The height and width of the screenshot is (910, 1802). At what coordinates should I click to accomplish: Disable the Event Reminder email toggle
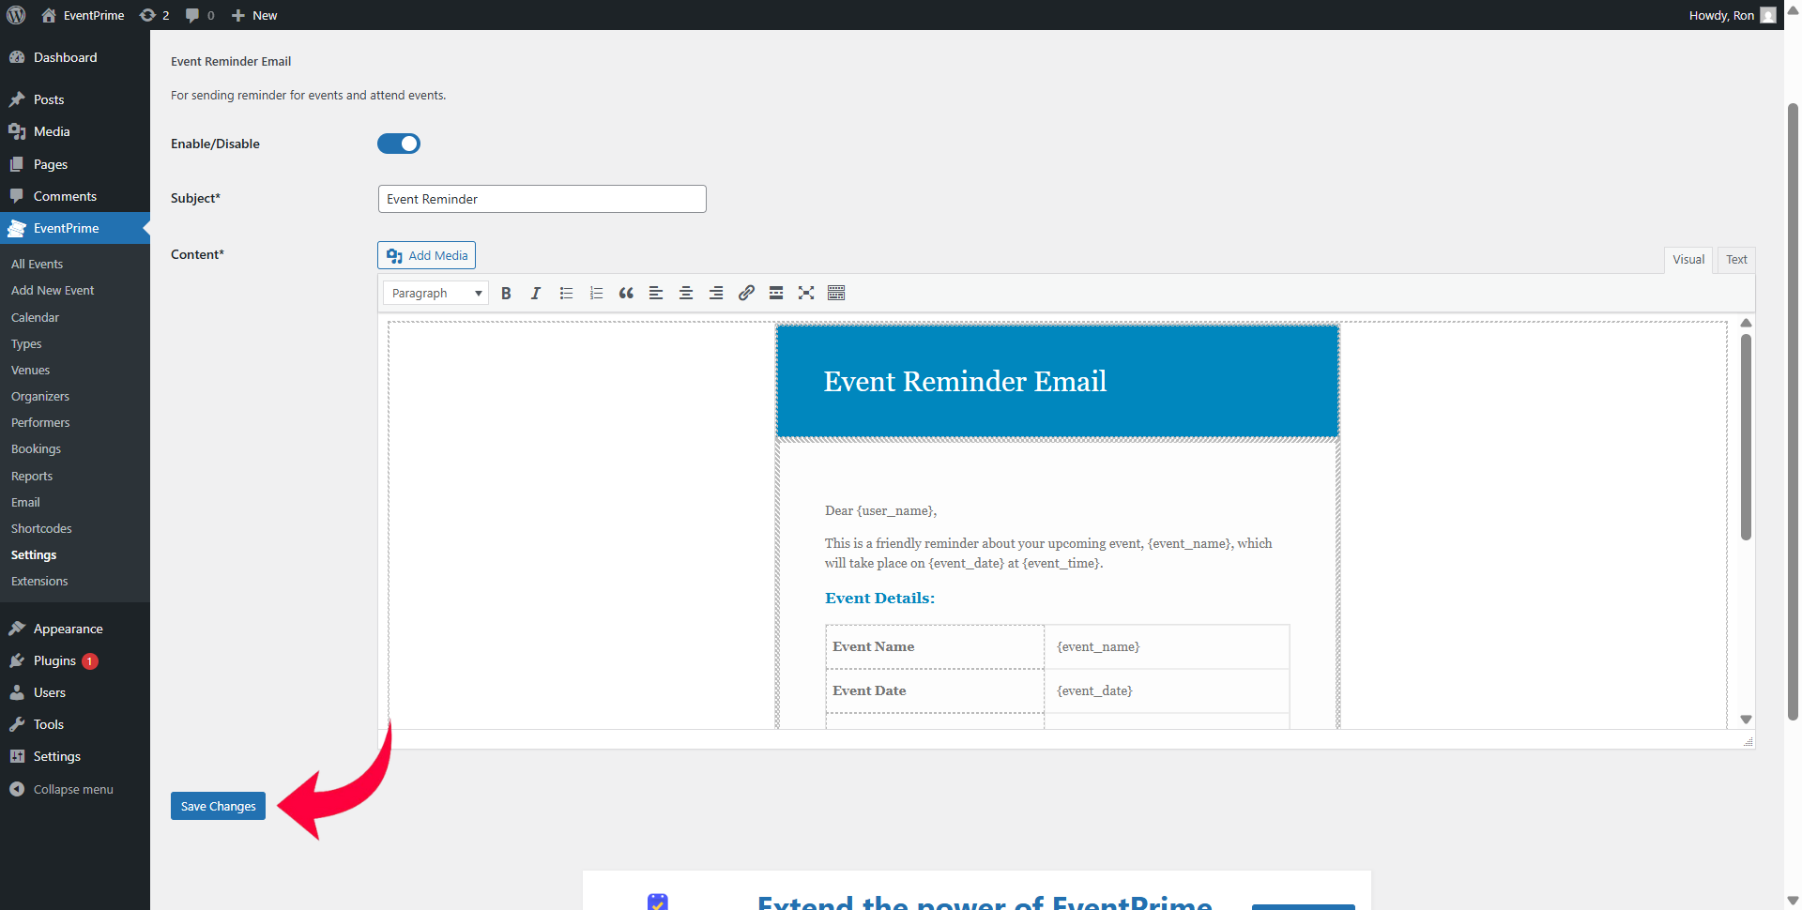tap(399, 144)
